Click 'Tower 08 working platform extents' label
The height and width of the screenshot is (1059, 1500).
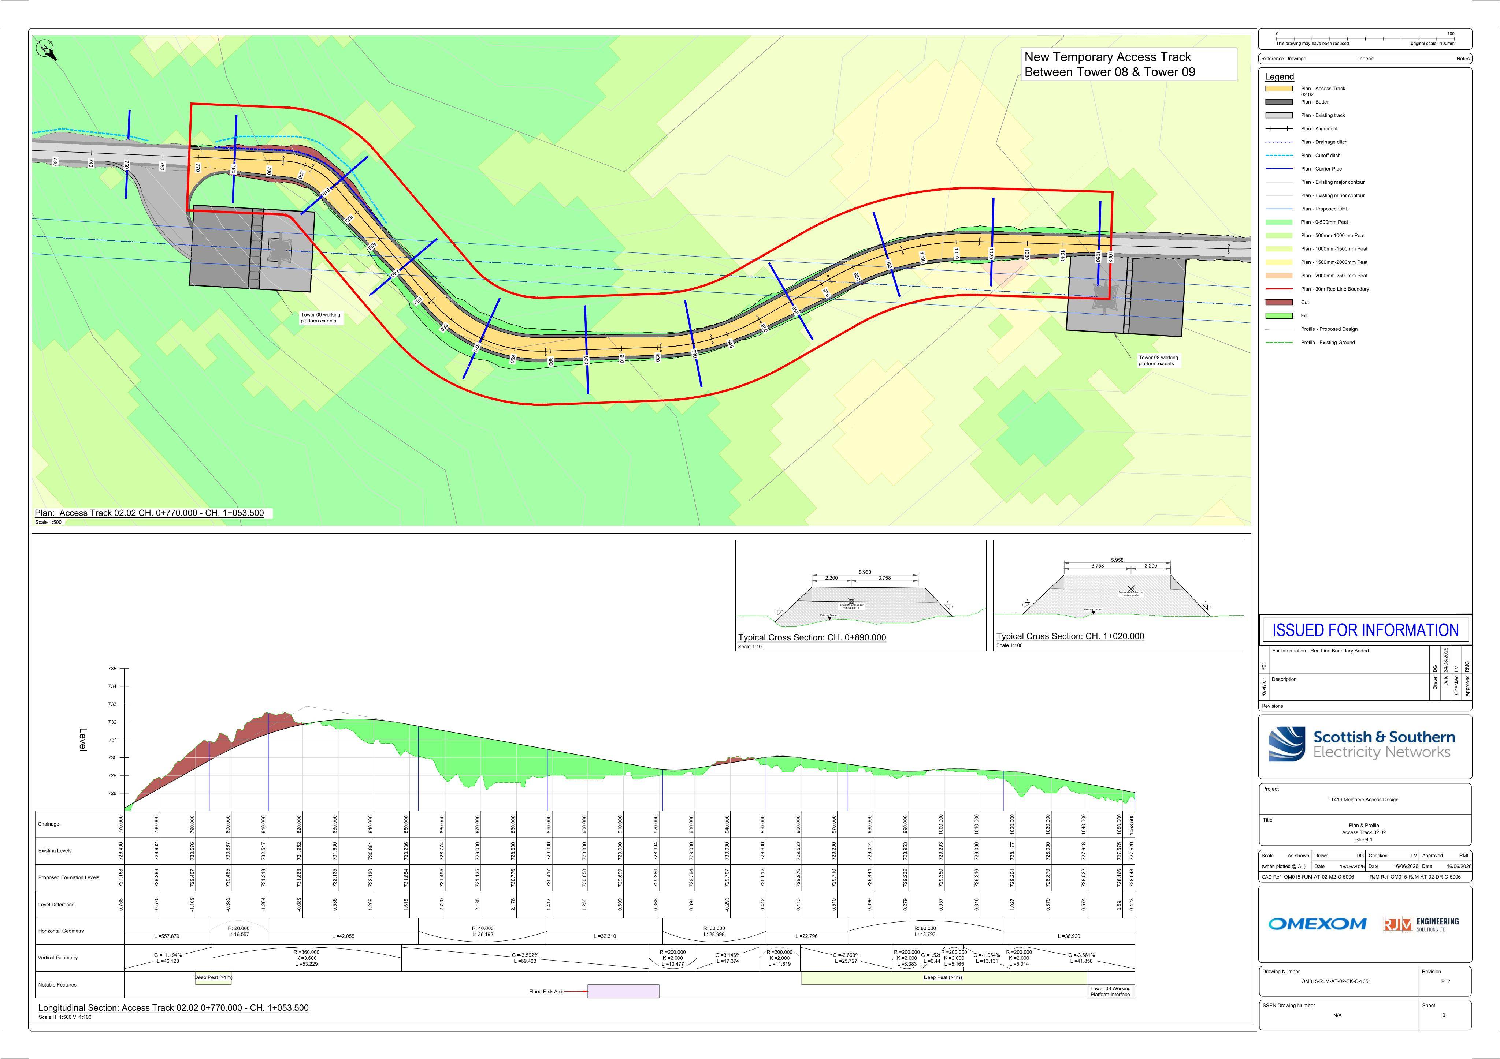[x=1158, y=360]
